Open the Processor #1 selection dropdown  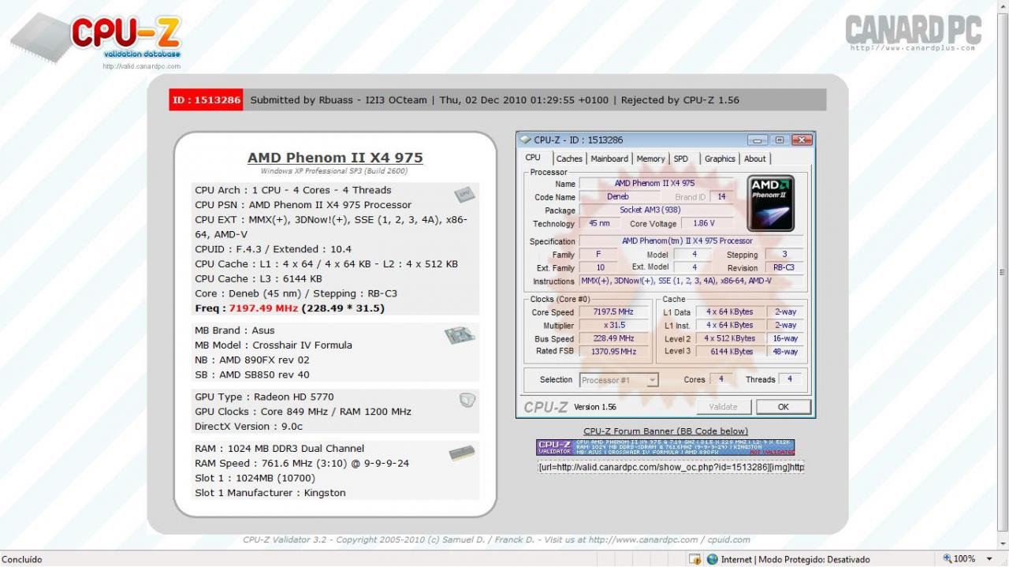point(652,380)
